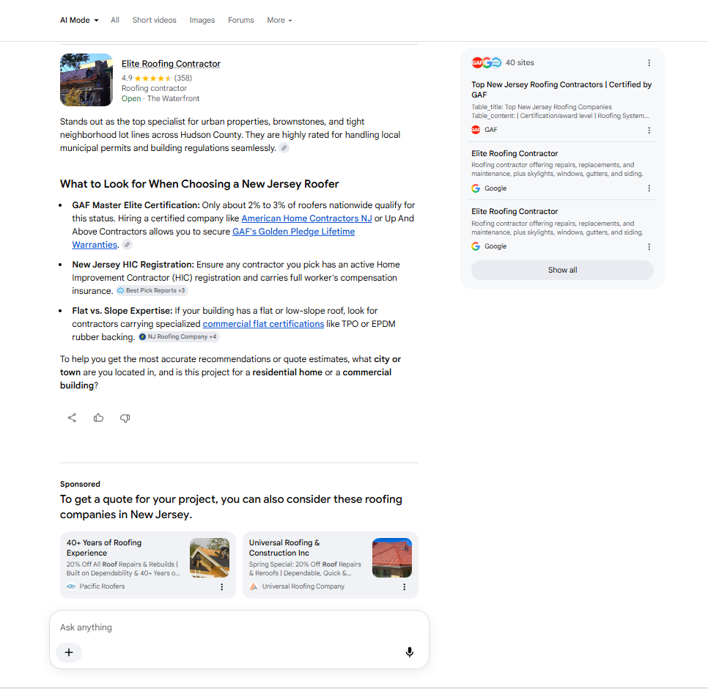The width and height of the screenshot is (708, 689).
Task: Click the Sponsored label
Action: pyautogui.click(x=80, y=484)
